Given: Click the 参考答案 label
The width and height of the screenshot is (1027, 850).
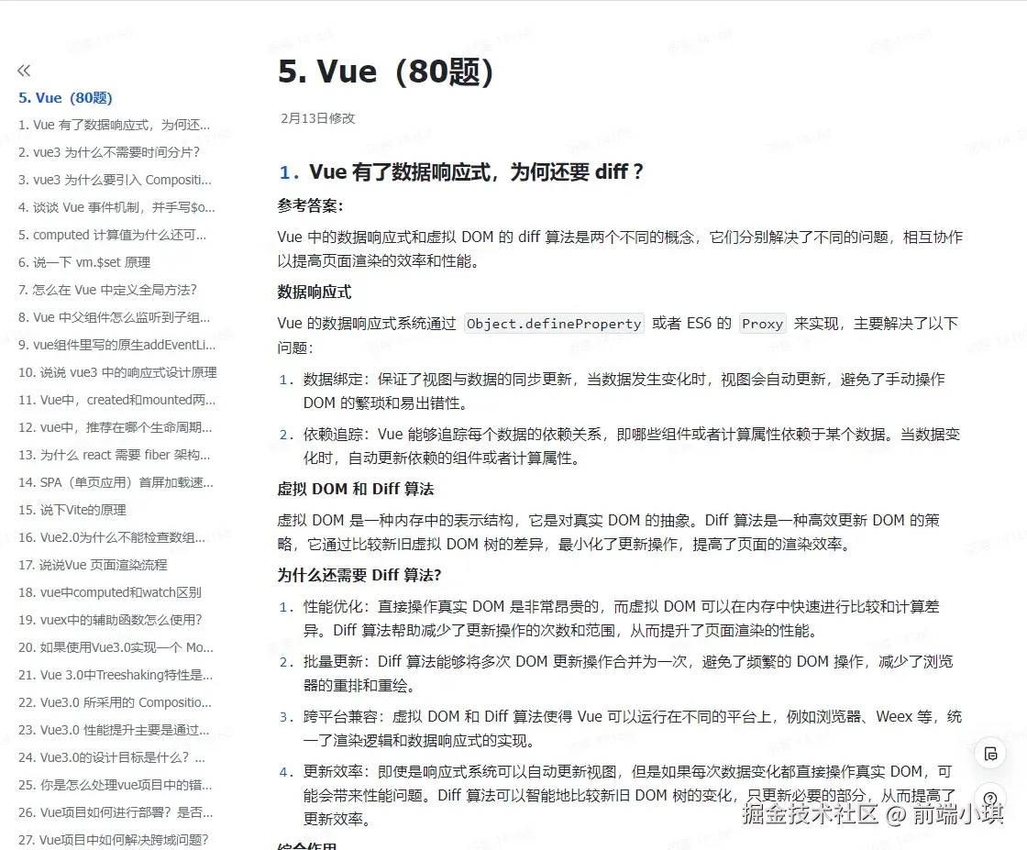Looking at the screenshot, I should 311,206.
